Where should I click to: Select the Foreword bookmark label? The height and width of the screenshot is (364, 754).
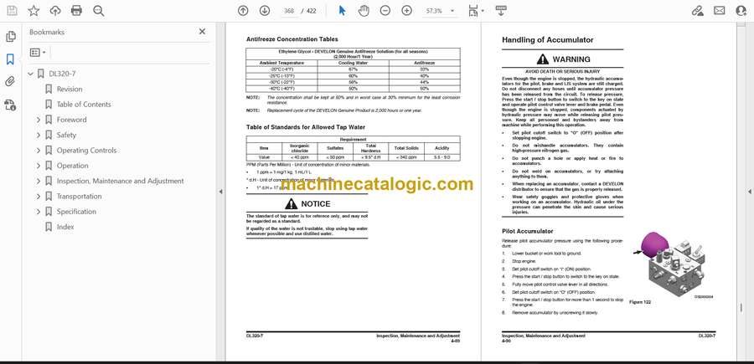(72, 120)
